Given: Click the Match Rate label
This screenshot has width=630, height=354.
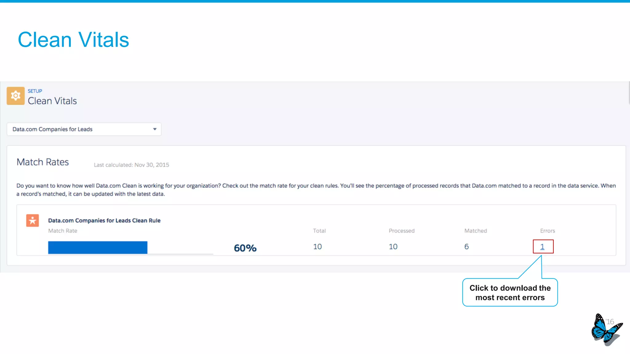Looking at the screenshot, I should tap(63, 231).
